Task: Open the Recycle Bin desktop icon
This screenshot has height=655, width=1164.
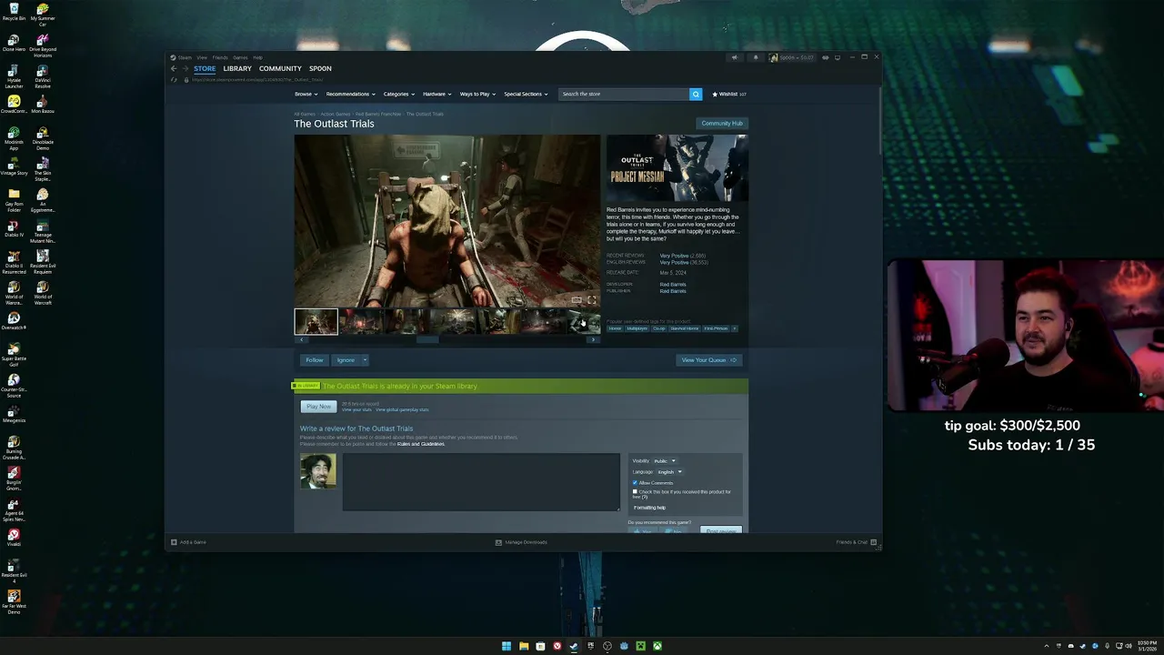Action: click(14, 12)
